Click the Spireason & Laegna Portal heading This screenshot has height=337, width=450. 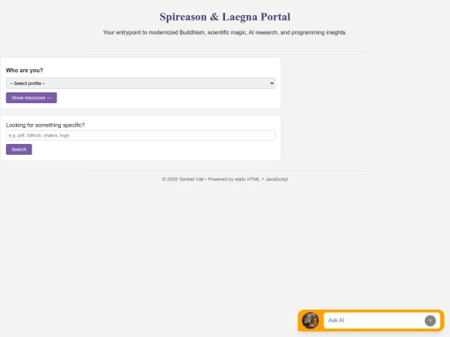(x=225, y=17)
